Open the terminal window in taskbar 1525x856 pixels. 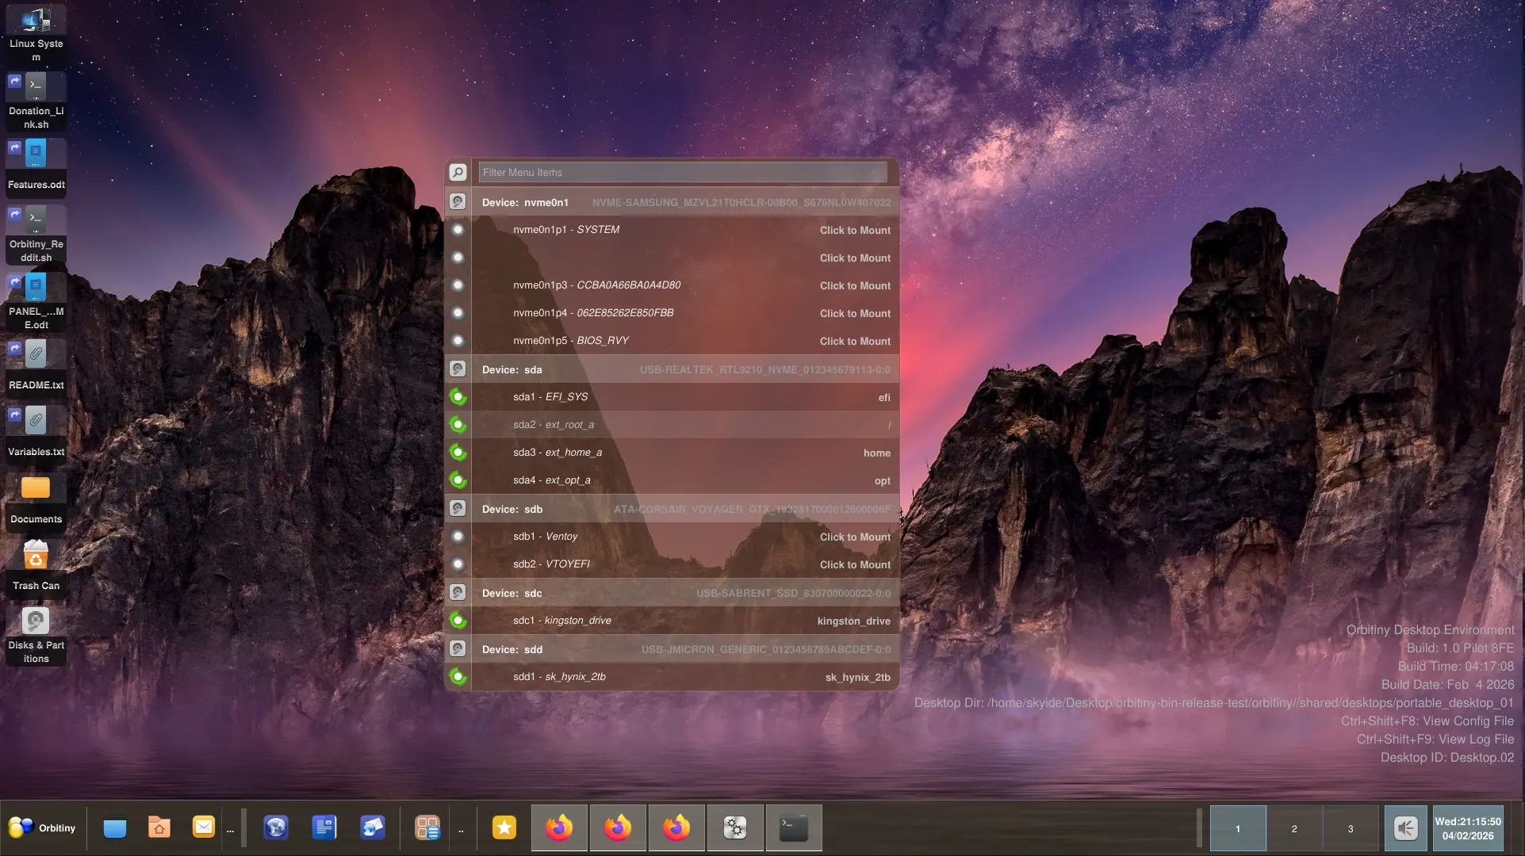point(793,827)
